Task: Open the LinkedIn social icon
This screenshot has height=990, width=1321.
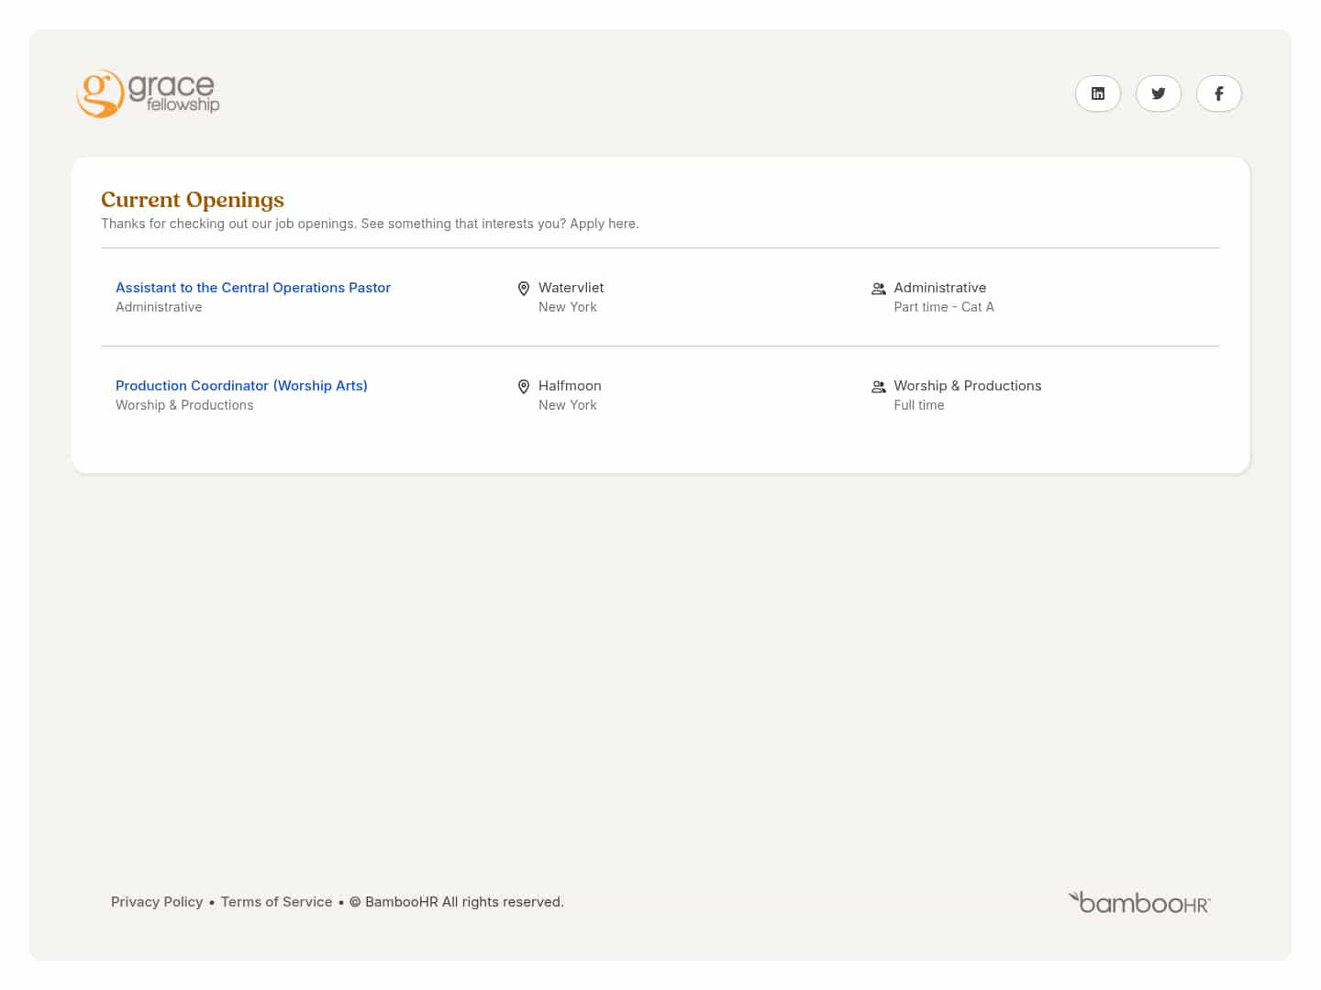Action: (x=1097, y=93)
